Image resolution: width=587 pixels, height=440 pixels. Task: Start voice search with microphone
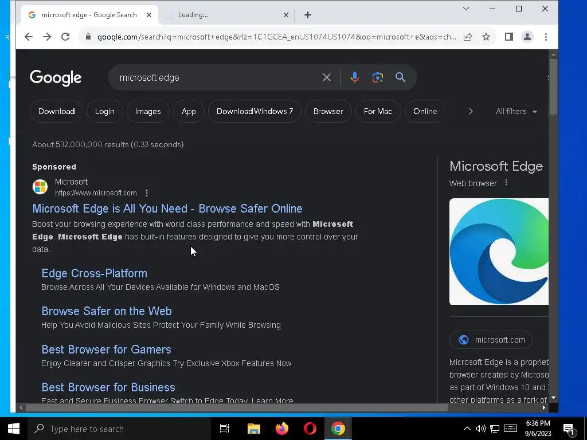click(x=354, y=77)
